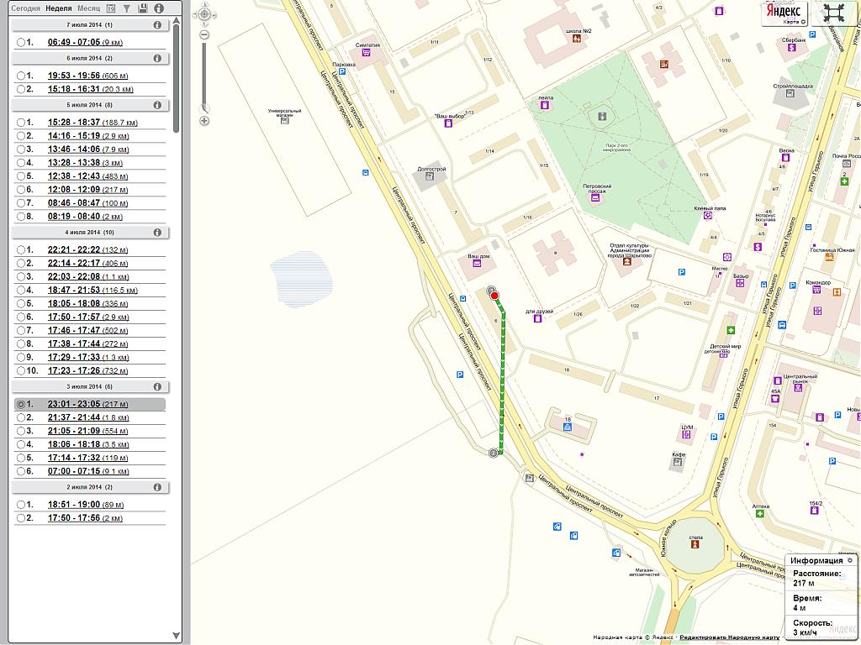Image resolution: width=861 pixels, height=645 pixels.
Task: Click the Симпатия shop icon on map
Action: point(366,53)
